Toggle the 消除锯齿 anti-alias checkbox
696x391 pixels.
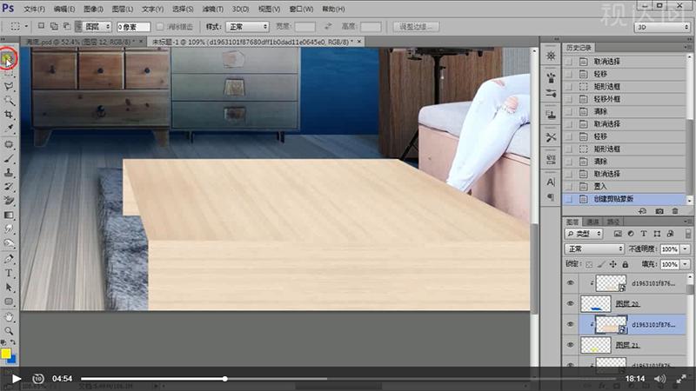160,27
